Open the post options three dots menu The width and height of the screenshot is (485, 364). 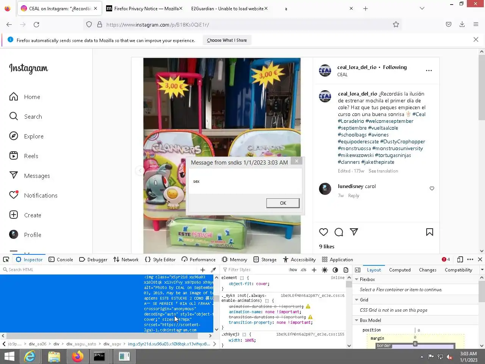(429, 71)
